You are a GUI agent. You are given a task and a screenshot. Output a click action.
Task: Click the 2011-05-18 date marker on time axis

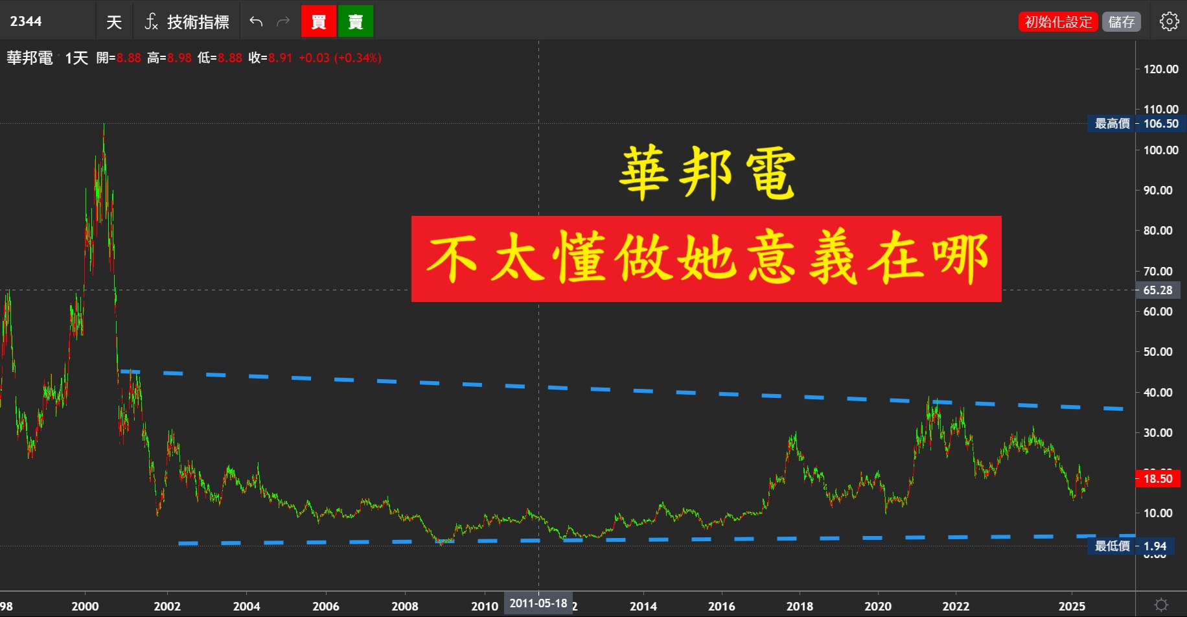(x=538, y=603)
